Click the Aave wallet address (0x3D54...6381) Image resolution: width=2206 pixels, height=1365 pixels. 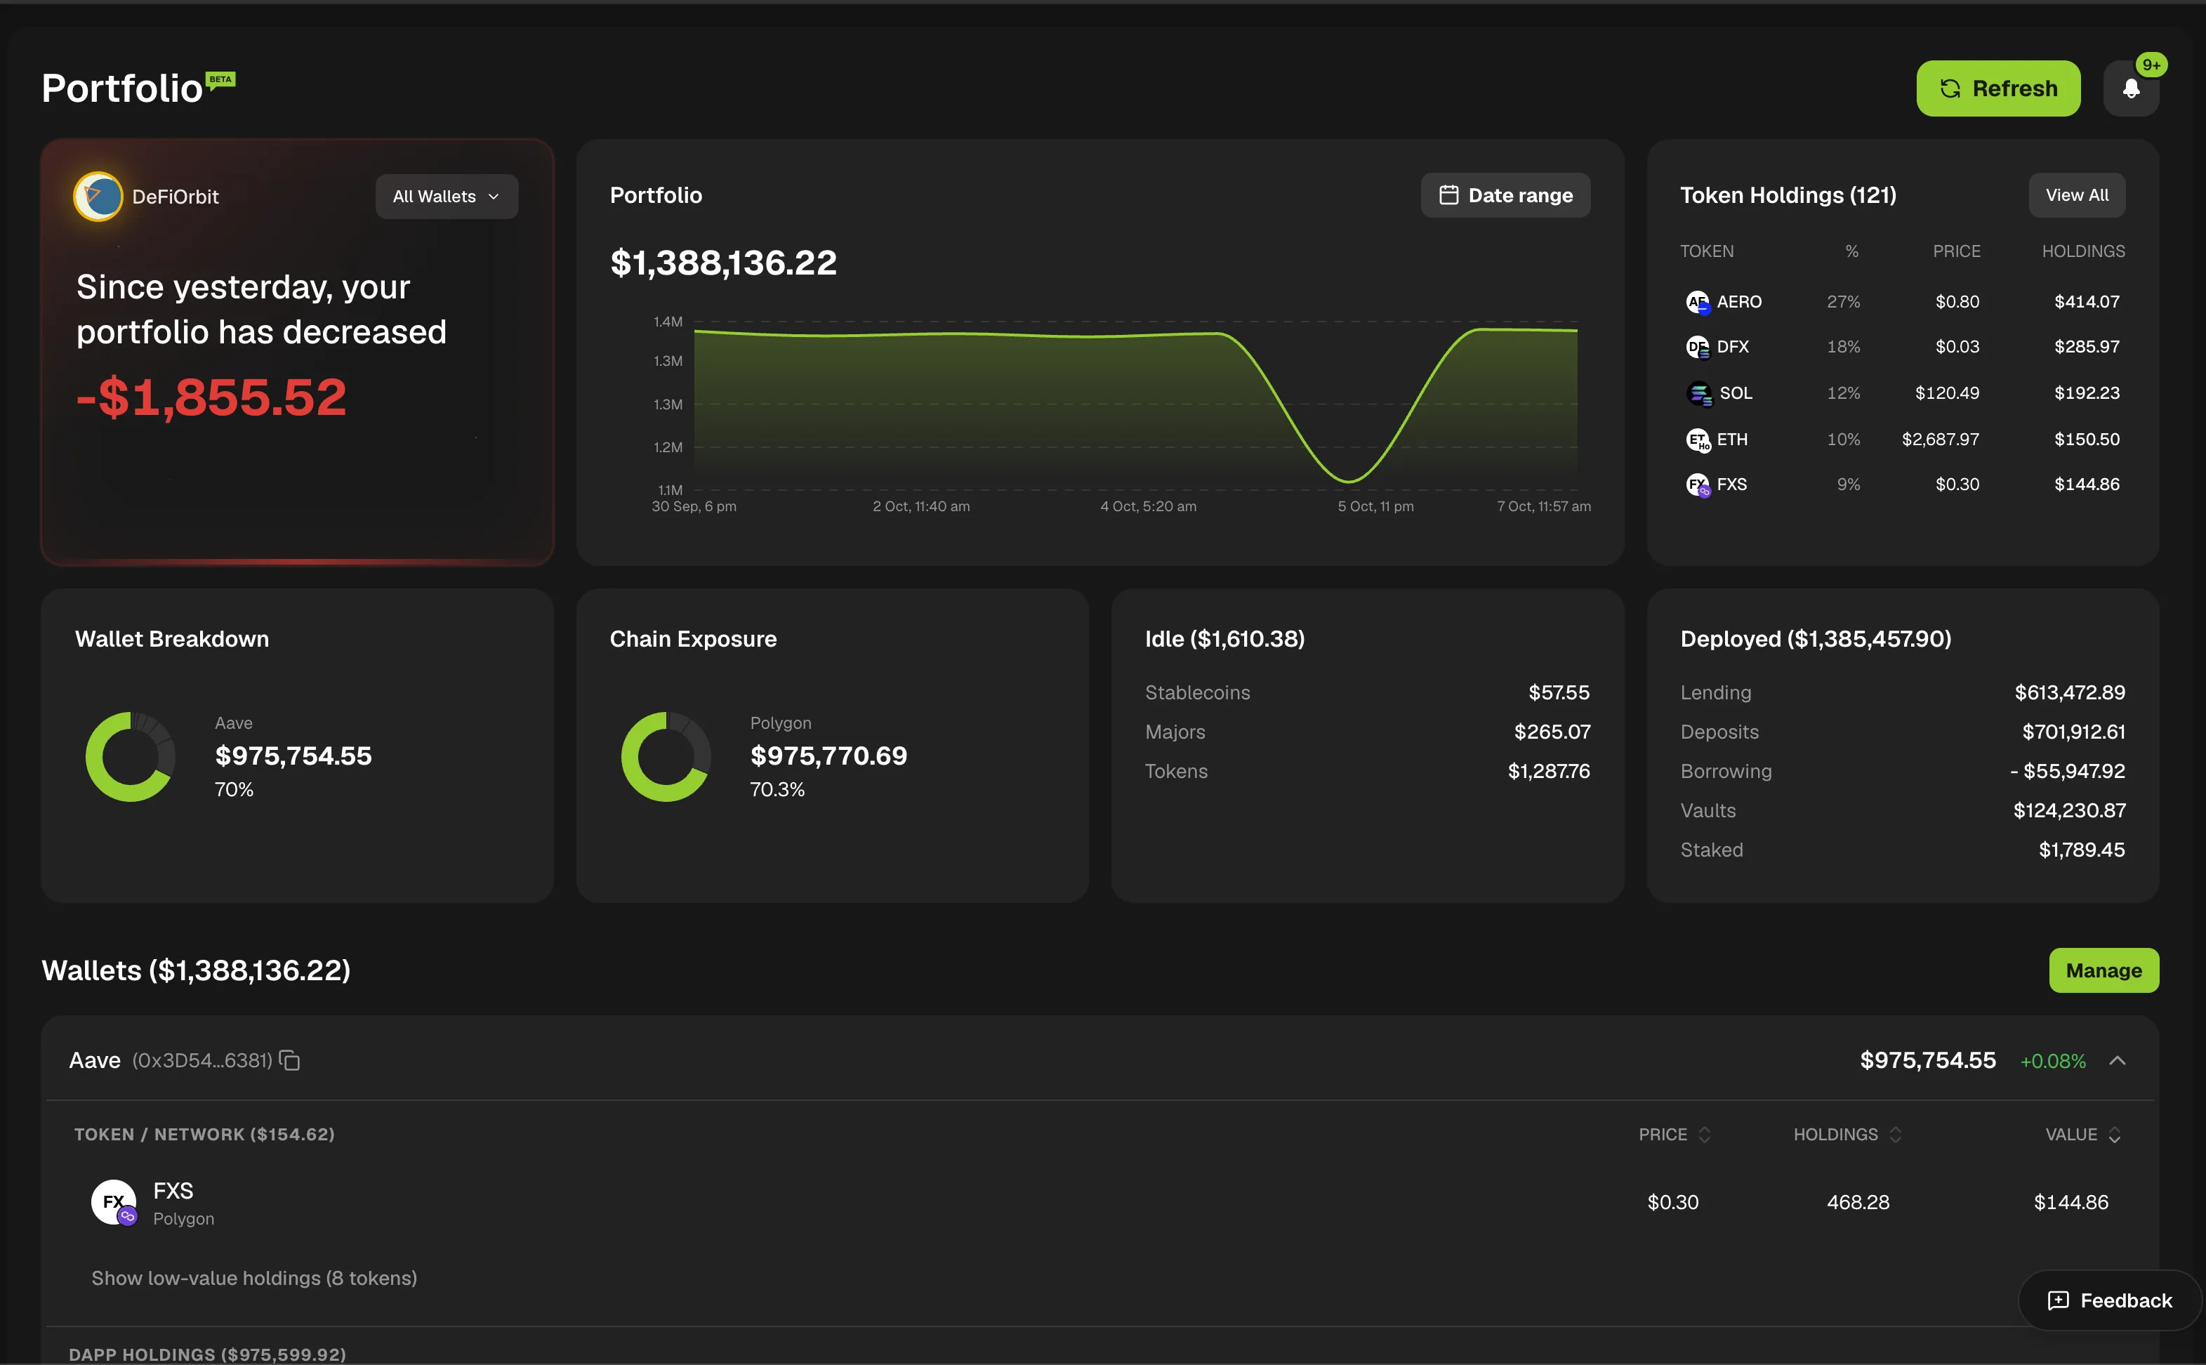point(202,1060)
